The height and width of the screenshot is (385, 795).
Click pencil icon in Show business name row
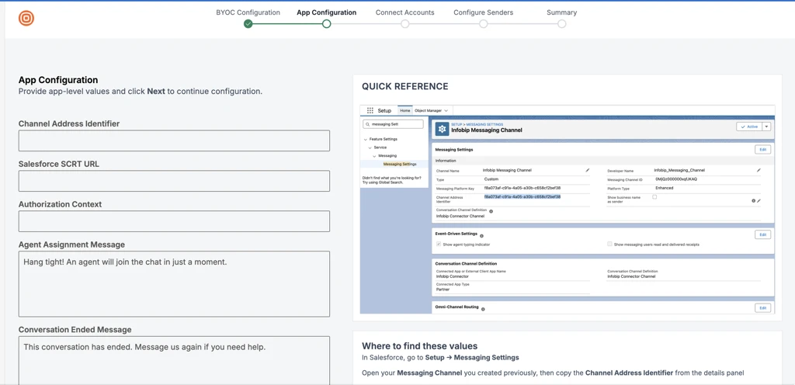click(759, 200)
